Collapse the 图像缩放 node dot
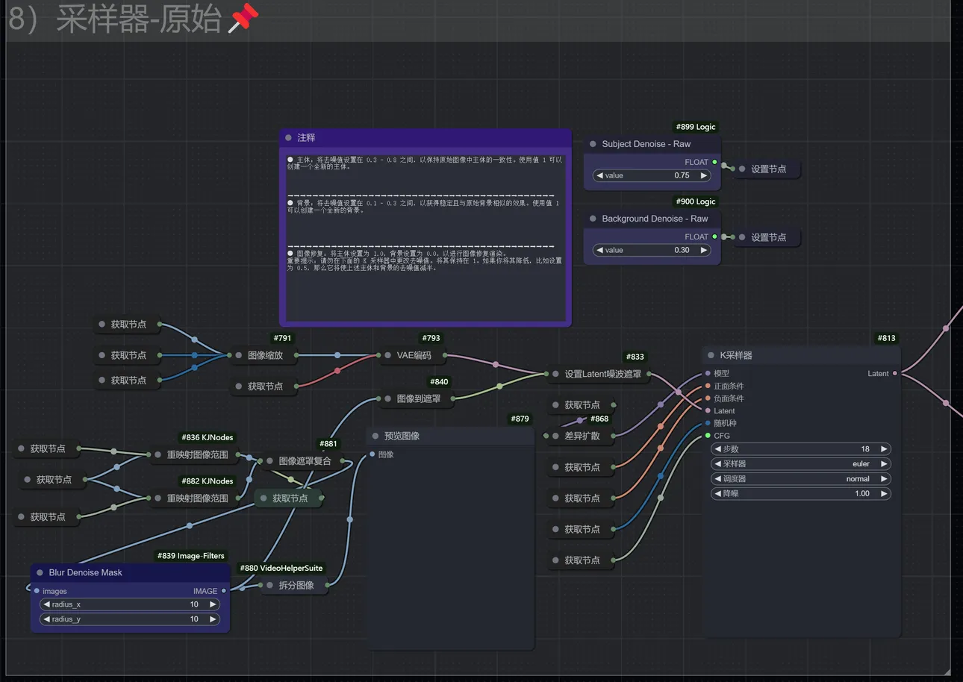Viewport: 963px width, 682px height. [x=239, y=355]
